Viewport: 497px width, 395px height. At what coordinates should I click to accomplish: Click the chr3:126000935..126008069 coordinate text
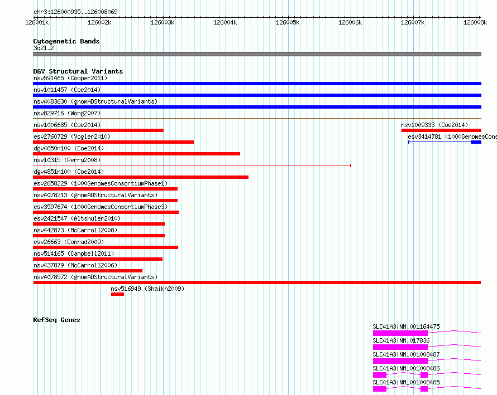click(75, 12)
